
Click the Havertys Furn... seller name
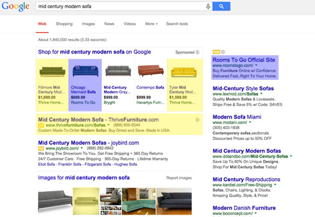point(151,102)
